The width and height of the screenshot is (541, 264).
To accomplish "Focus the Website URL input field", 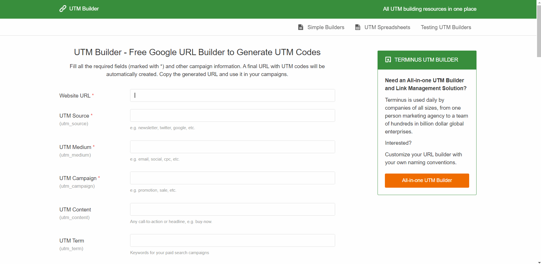I will coord(232,96).
